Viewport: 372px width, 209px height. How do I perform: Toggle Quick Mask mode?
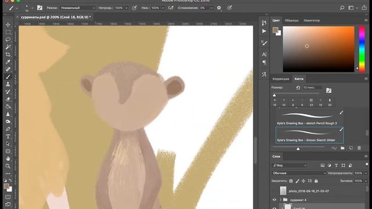click(8, 197)
